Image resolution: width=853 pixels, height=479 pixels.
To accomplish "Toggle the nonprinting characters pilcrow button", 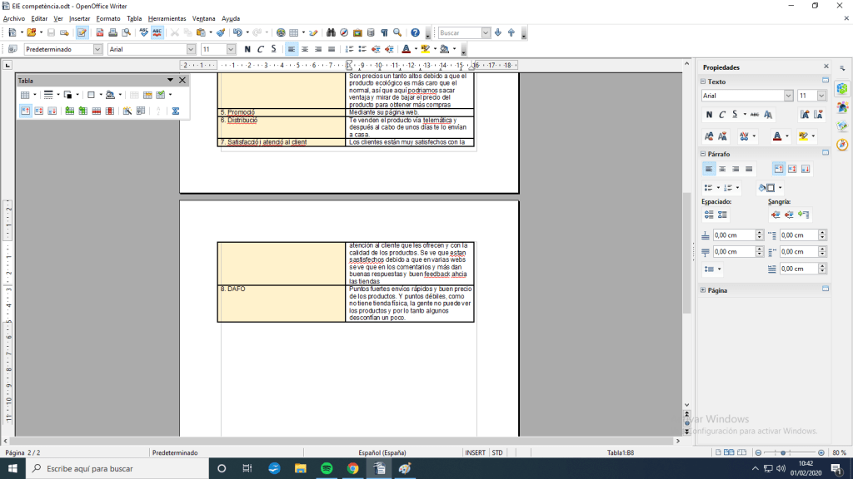I will click(x=384, y=32).
